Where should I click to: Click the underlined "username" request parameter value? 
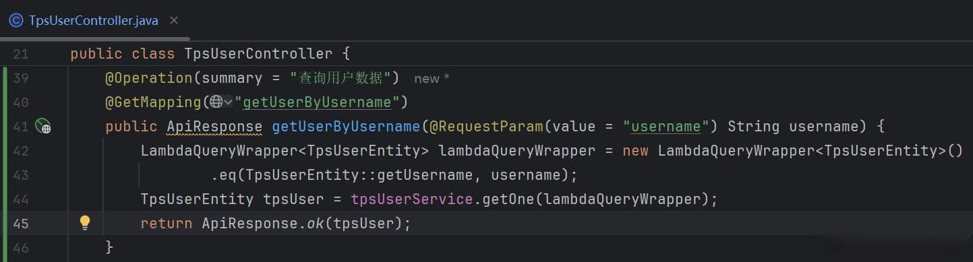(x=666, y=126)
